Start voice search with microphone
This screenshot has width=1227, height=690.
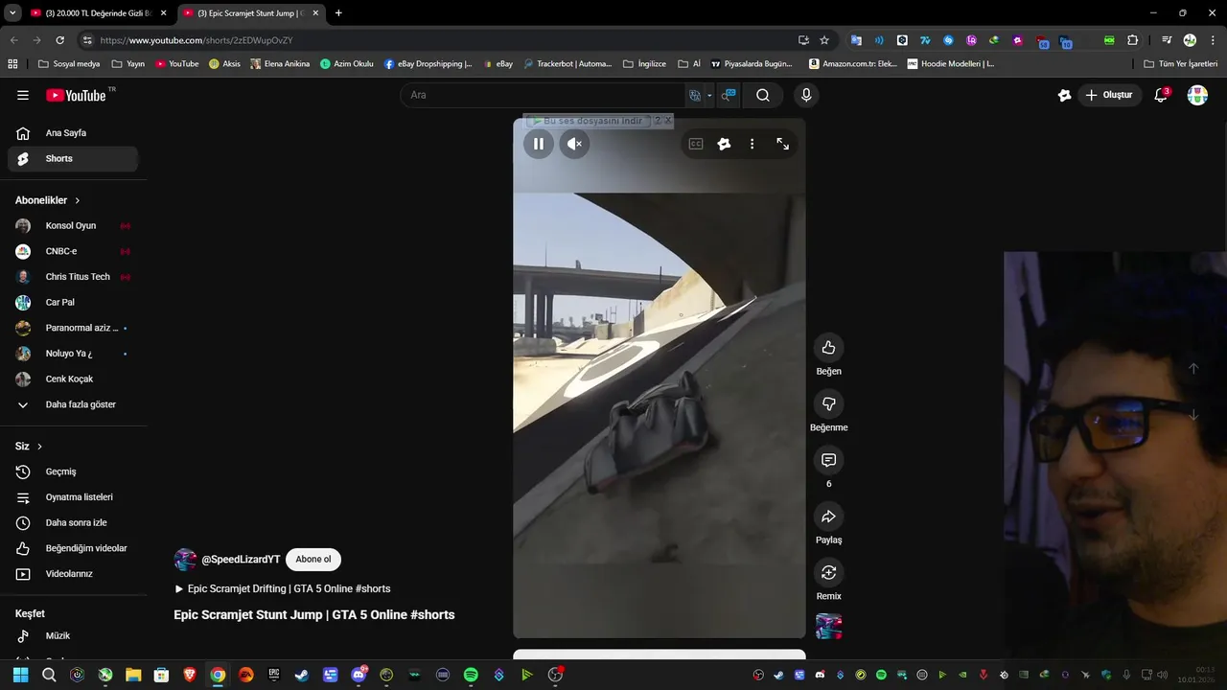click(x=806, y=95)
